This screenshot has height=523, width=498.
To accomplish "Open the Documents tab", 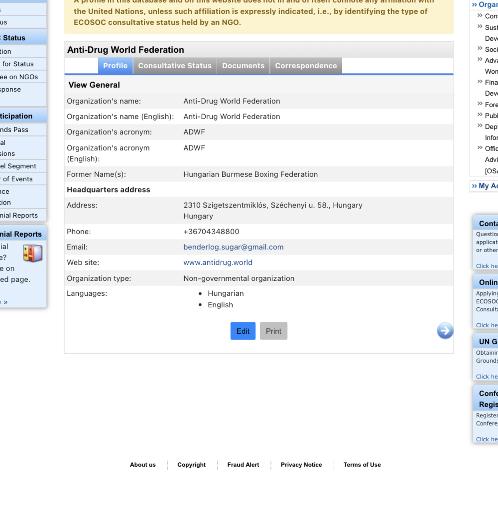I will coord(243,66).
